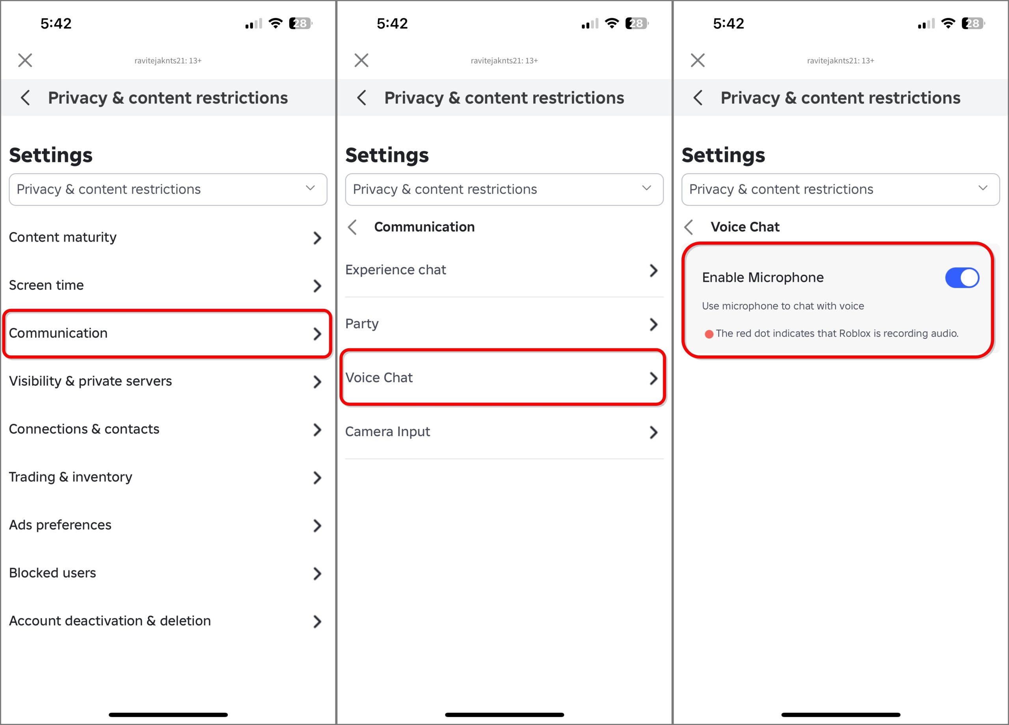Go back from the Communication subpage
Screen dimensions: 1009x725
353,227
